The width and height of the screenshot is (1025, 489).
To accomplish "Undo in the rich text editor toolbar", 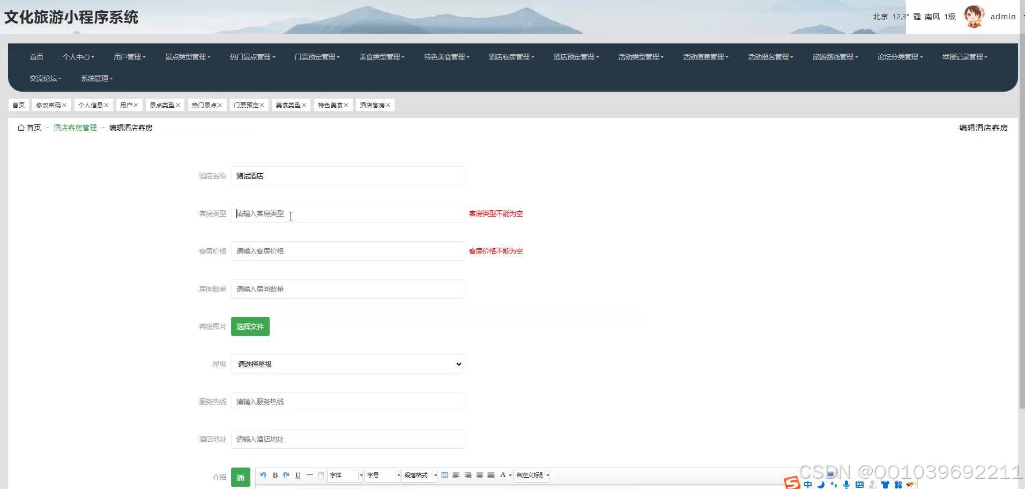I will [x=263, y=475].
